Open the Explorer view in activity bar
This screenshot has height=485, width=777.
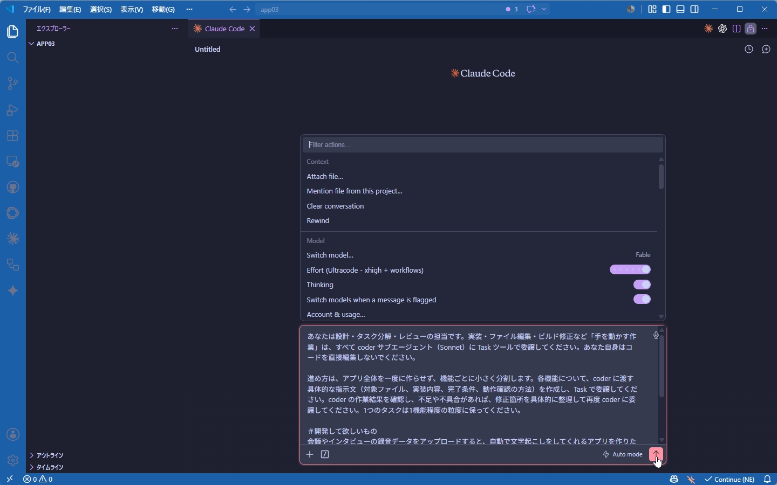pyautogui.click(x=12, y=32)
